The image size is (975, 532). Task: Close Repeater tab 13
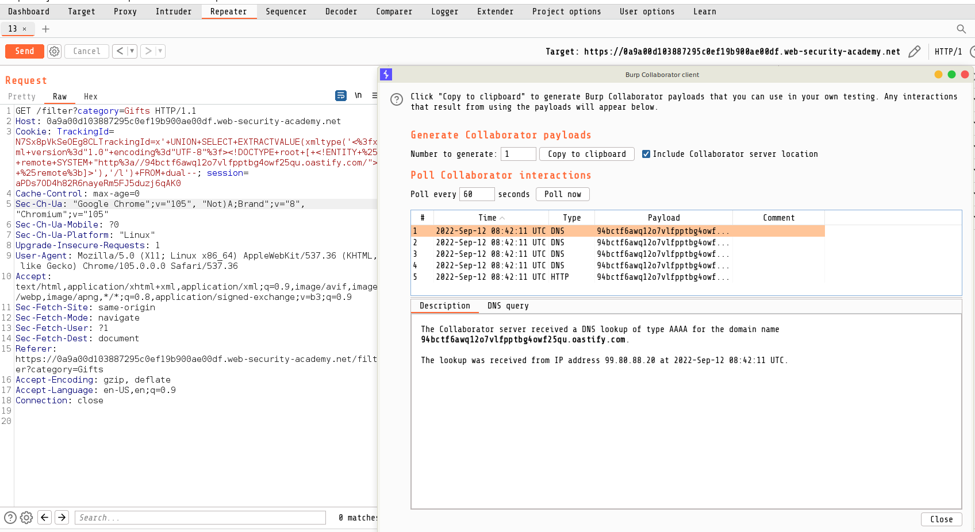pyautogui.click(x=24, y=29)
